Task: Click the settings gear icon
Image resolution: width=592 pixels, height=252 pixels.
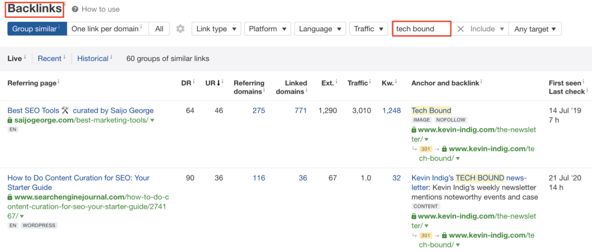Action: 180,29
